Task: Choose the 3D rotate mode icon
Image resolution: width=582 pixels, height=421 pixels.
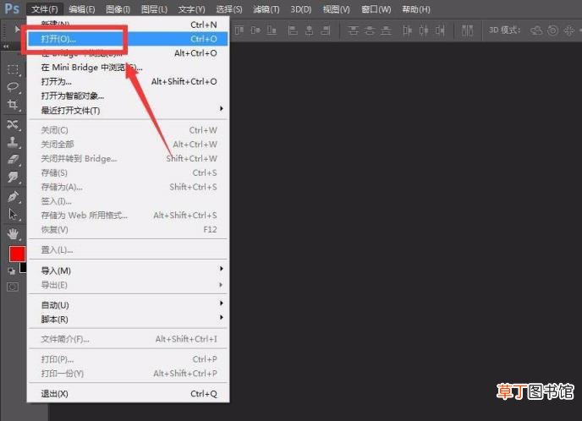Action: (x=536, y=30)
